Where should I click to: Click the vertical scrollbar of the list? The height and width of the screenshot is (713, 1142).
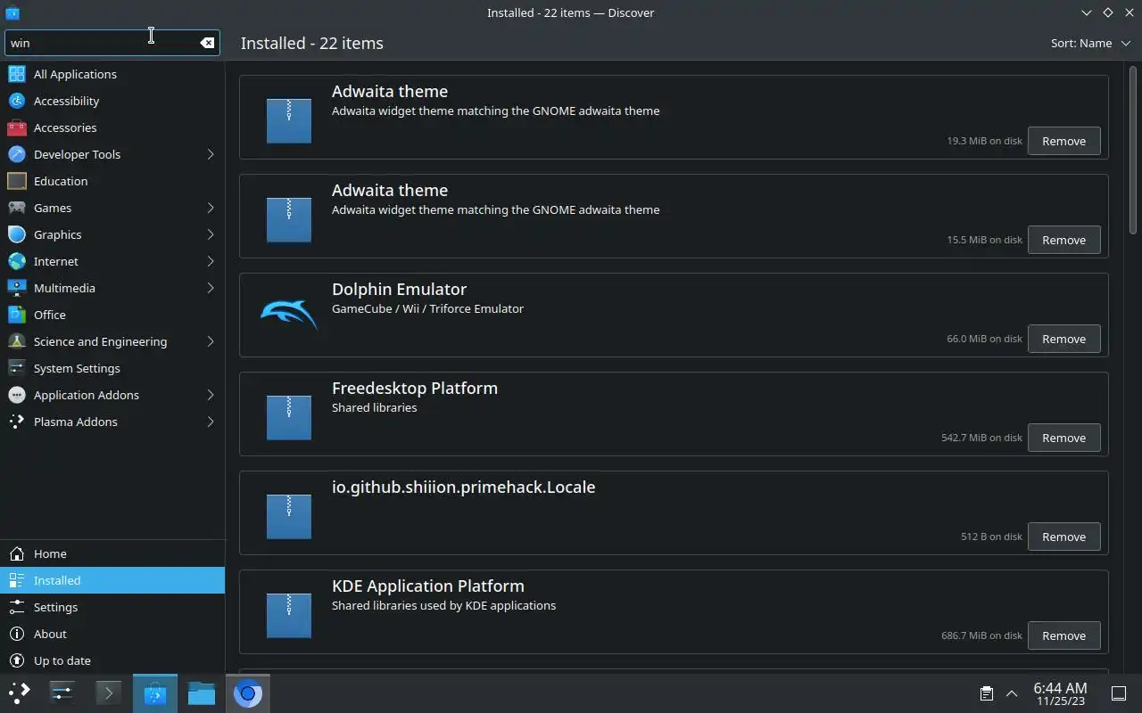tap(1134, 150)
